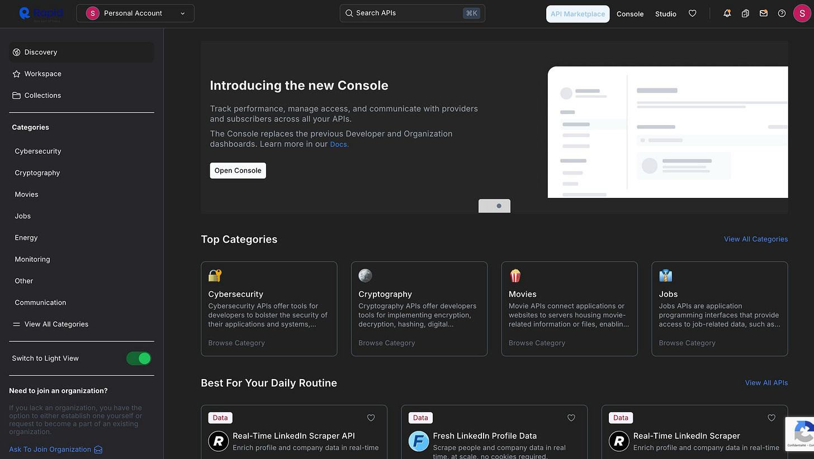Click the Jobs card title
The image size is (814, 459).
click(x=668, y=294)
